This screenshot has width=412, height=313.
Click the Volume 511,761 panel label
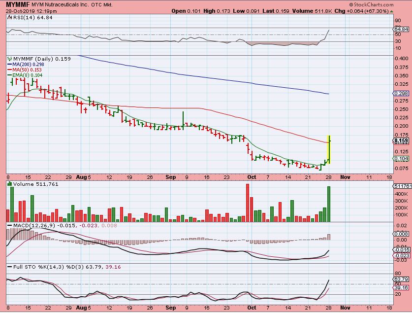[35, 184]
